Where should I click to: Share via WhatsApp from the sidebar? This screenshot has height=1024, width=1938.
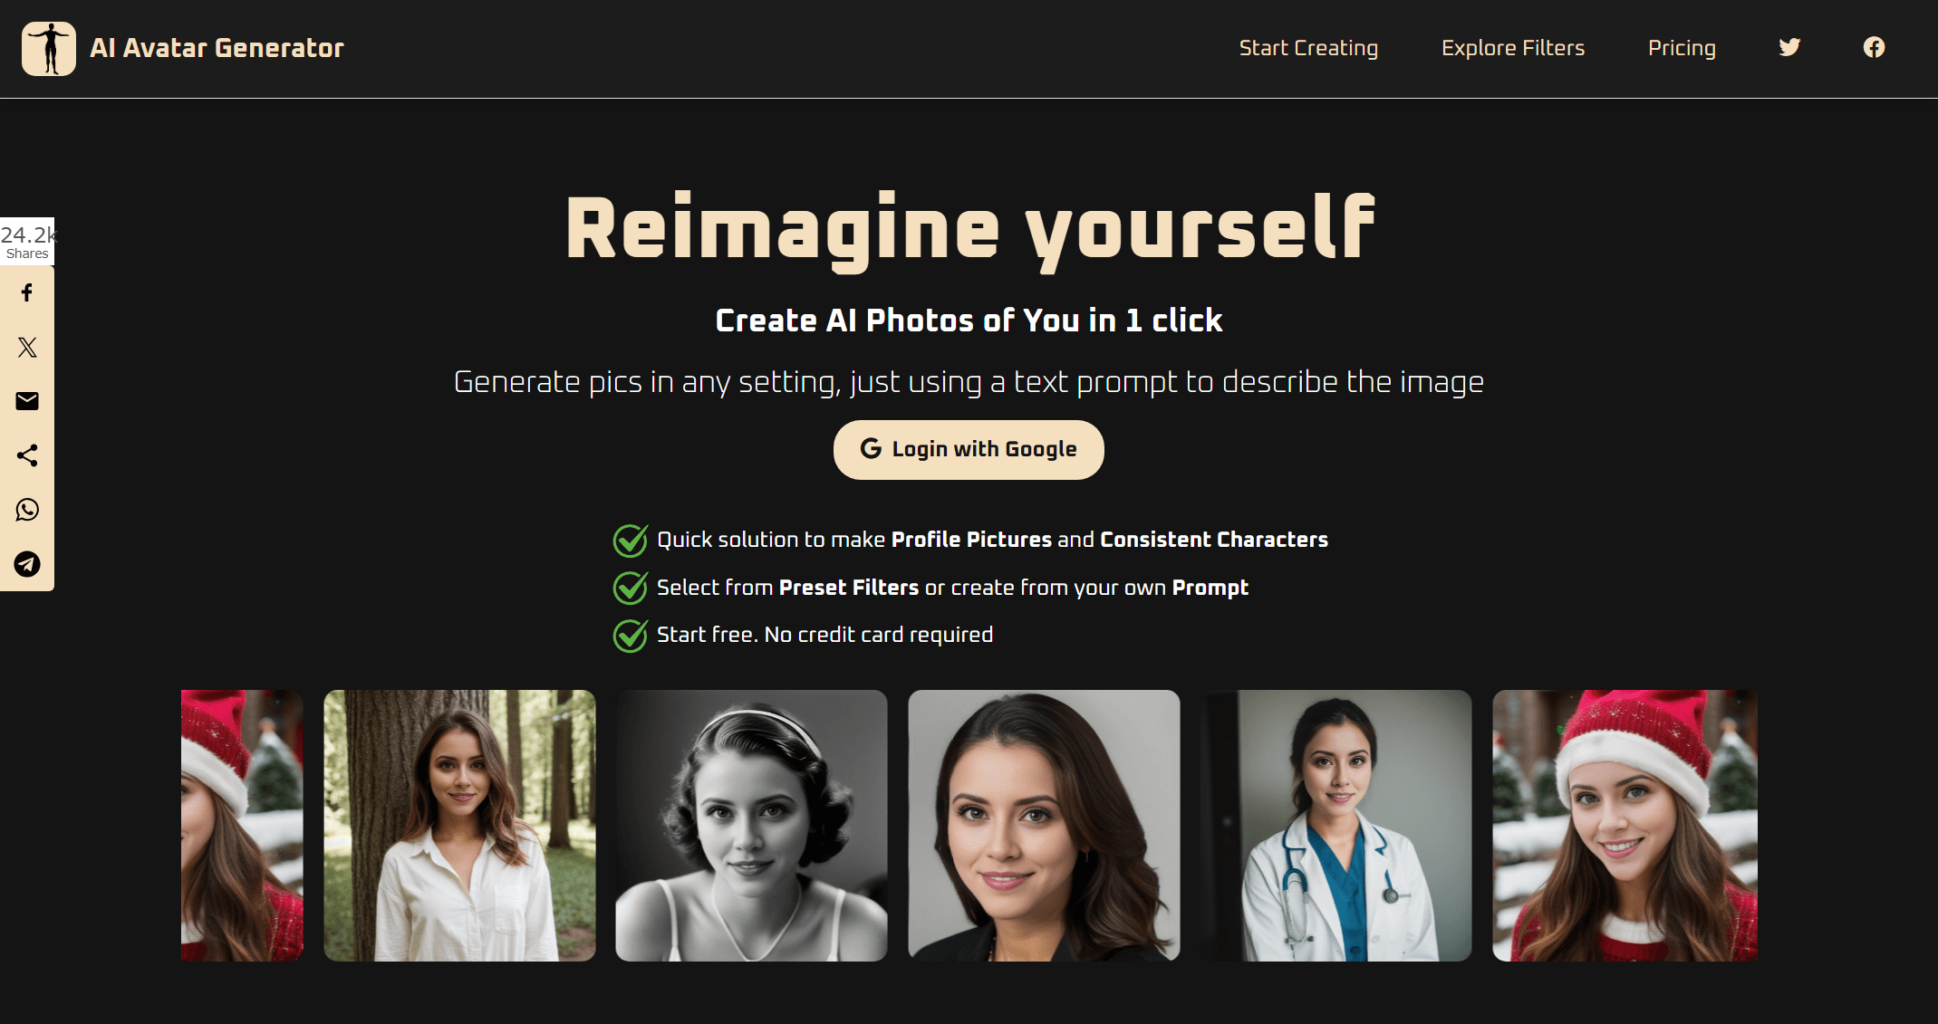click(x=27, y=510)
